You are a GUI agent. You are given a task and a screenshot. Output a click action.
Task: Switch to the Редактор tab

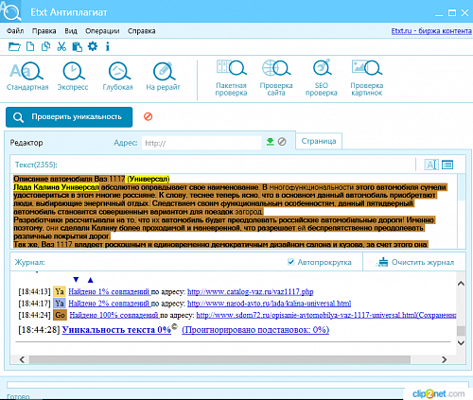(x=26, y=143)
